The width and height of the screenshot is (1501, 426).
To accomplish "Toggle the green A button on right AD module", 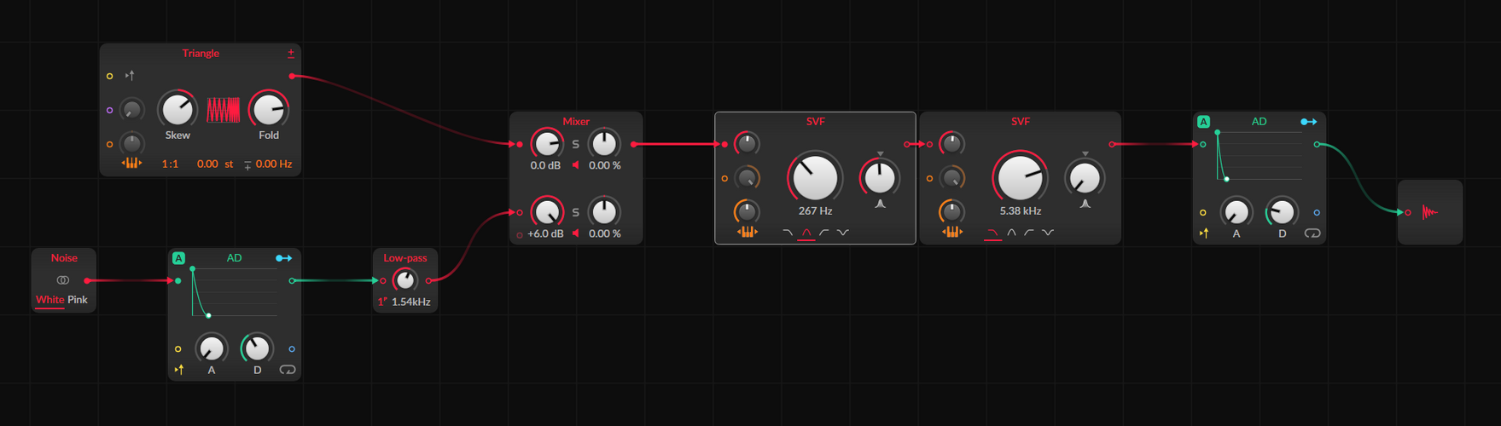I will (1203, 122).
